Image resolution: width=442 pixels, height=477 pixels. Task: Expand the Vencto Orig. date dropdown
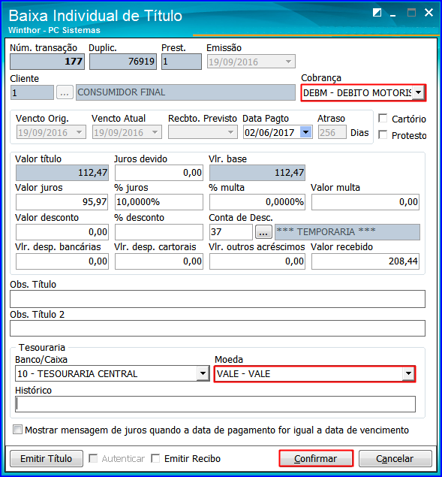[80, 132]
